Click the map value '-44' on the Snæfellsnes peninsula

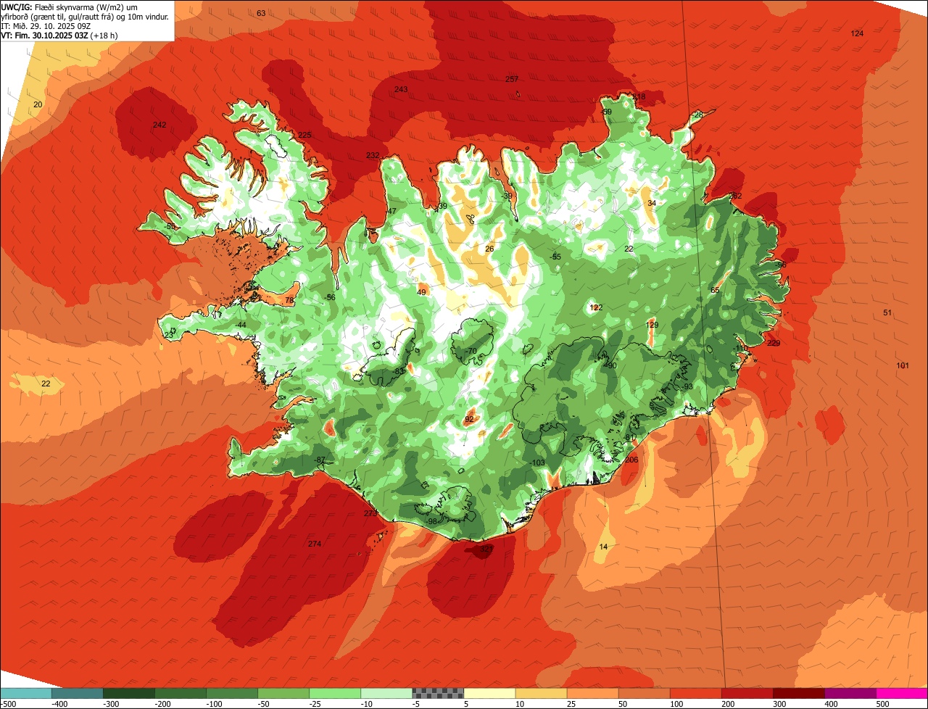tap(240, 325)
